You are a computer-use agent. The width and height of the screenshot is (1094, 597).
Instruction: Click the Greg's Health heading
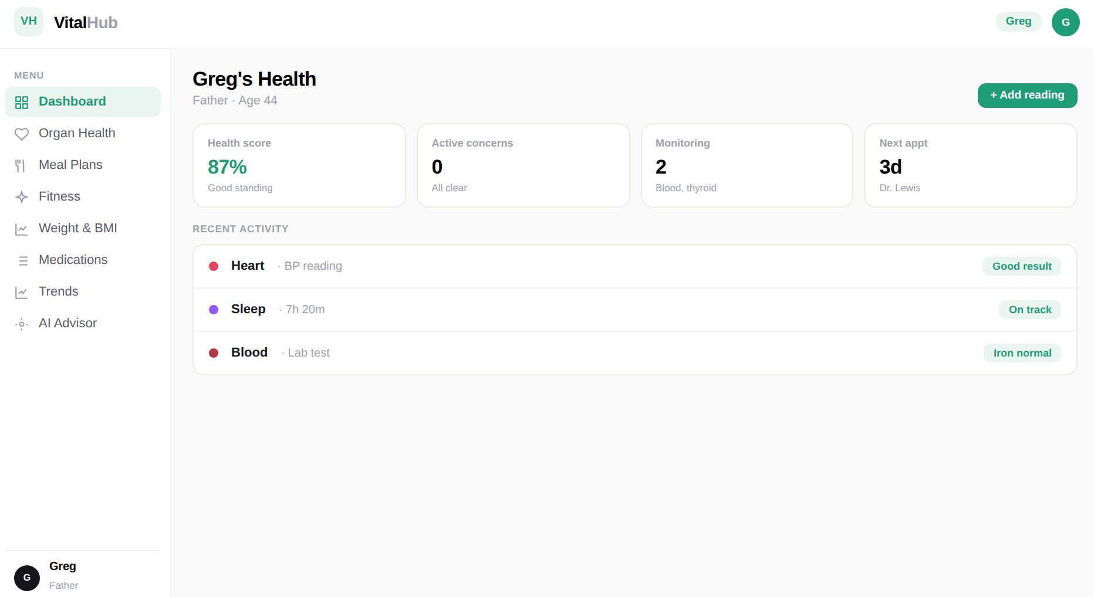pos(254,79)
